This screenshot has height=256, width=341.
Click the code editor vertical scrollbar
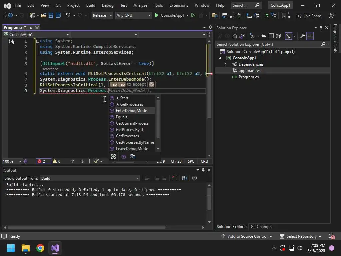[x=209, y=81]
